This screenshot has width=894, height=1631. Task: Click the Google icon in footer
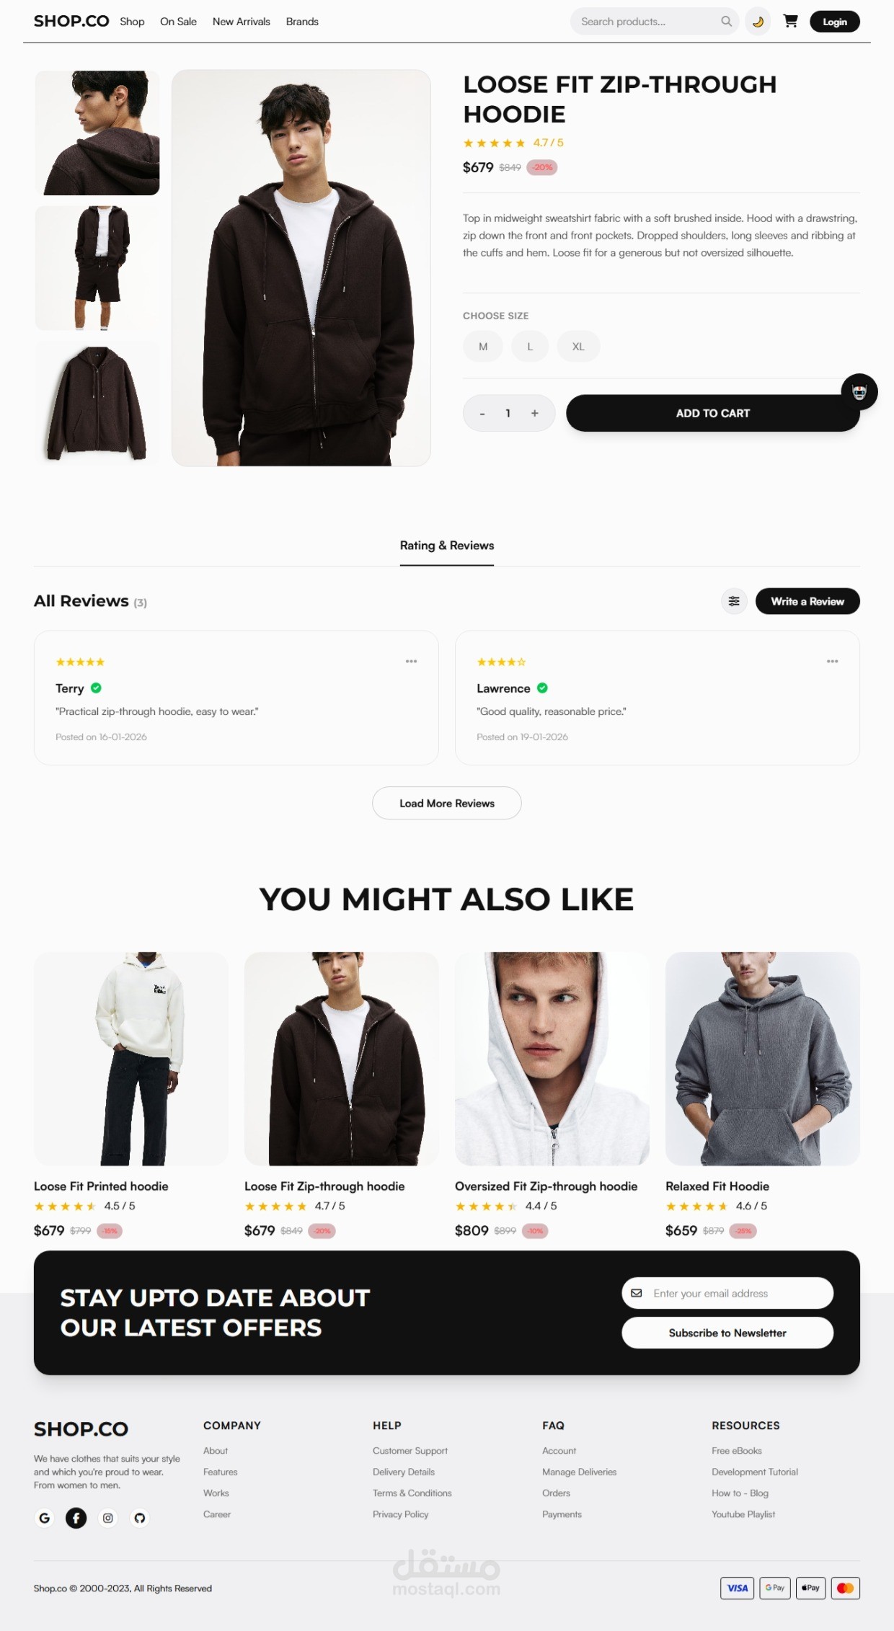tap(45, 1518)
